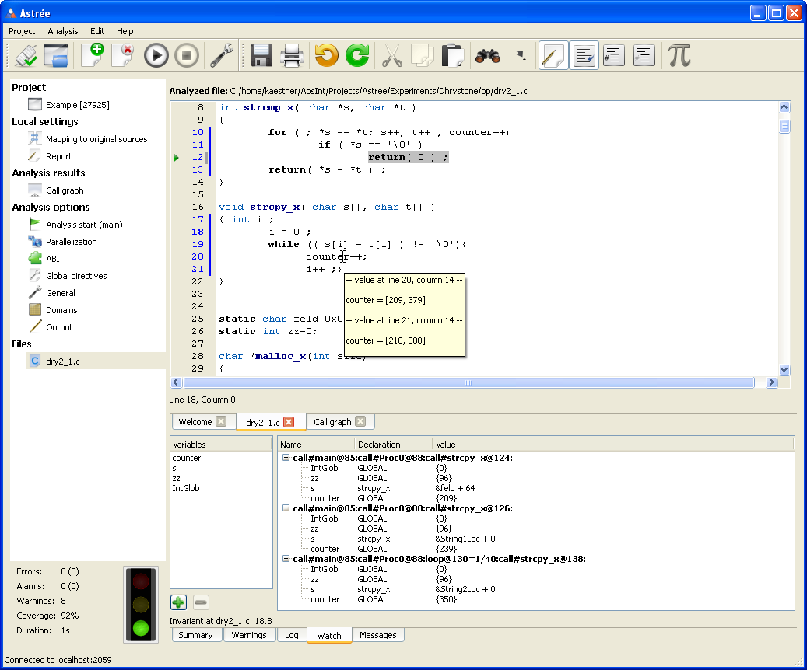The image size is (807, 670).
Task: Click the copy pages icon
Action: (422, 55)
